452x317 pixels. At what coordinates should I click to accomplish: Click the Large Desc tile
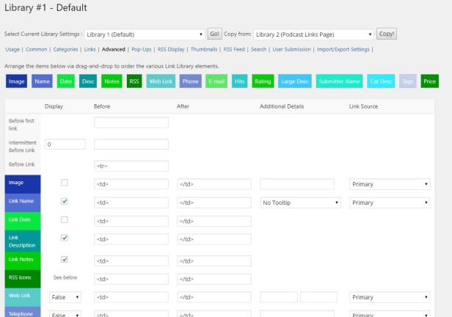(x=295, y=81)
